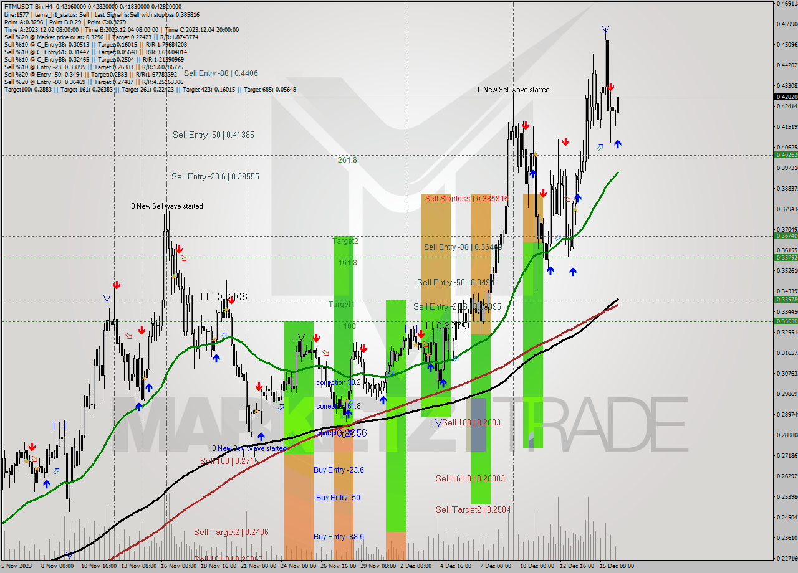Click '0 New Sell wave started' above the 16 Nov peak
798x573 pixels.
166,206
